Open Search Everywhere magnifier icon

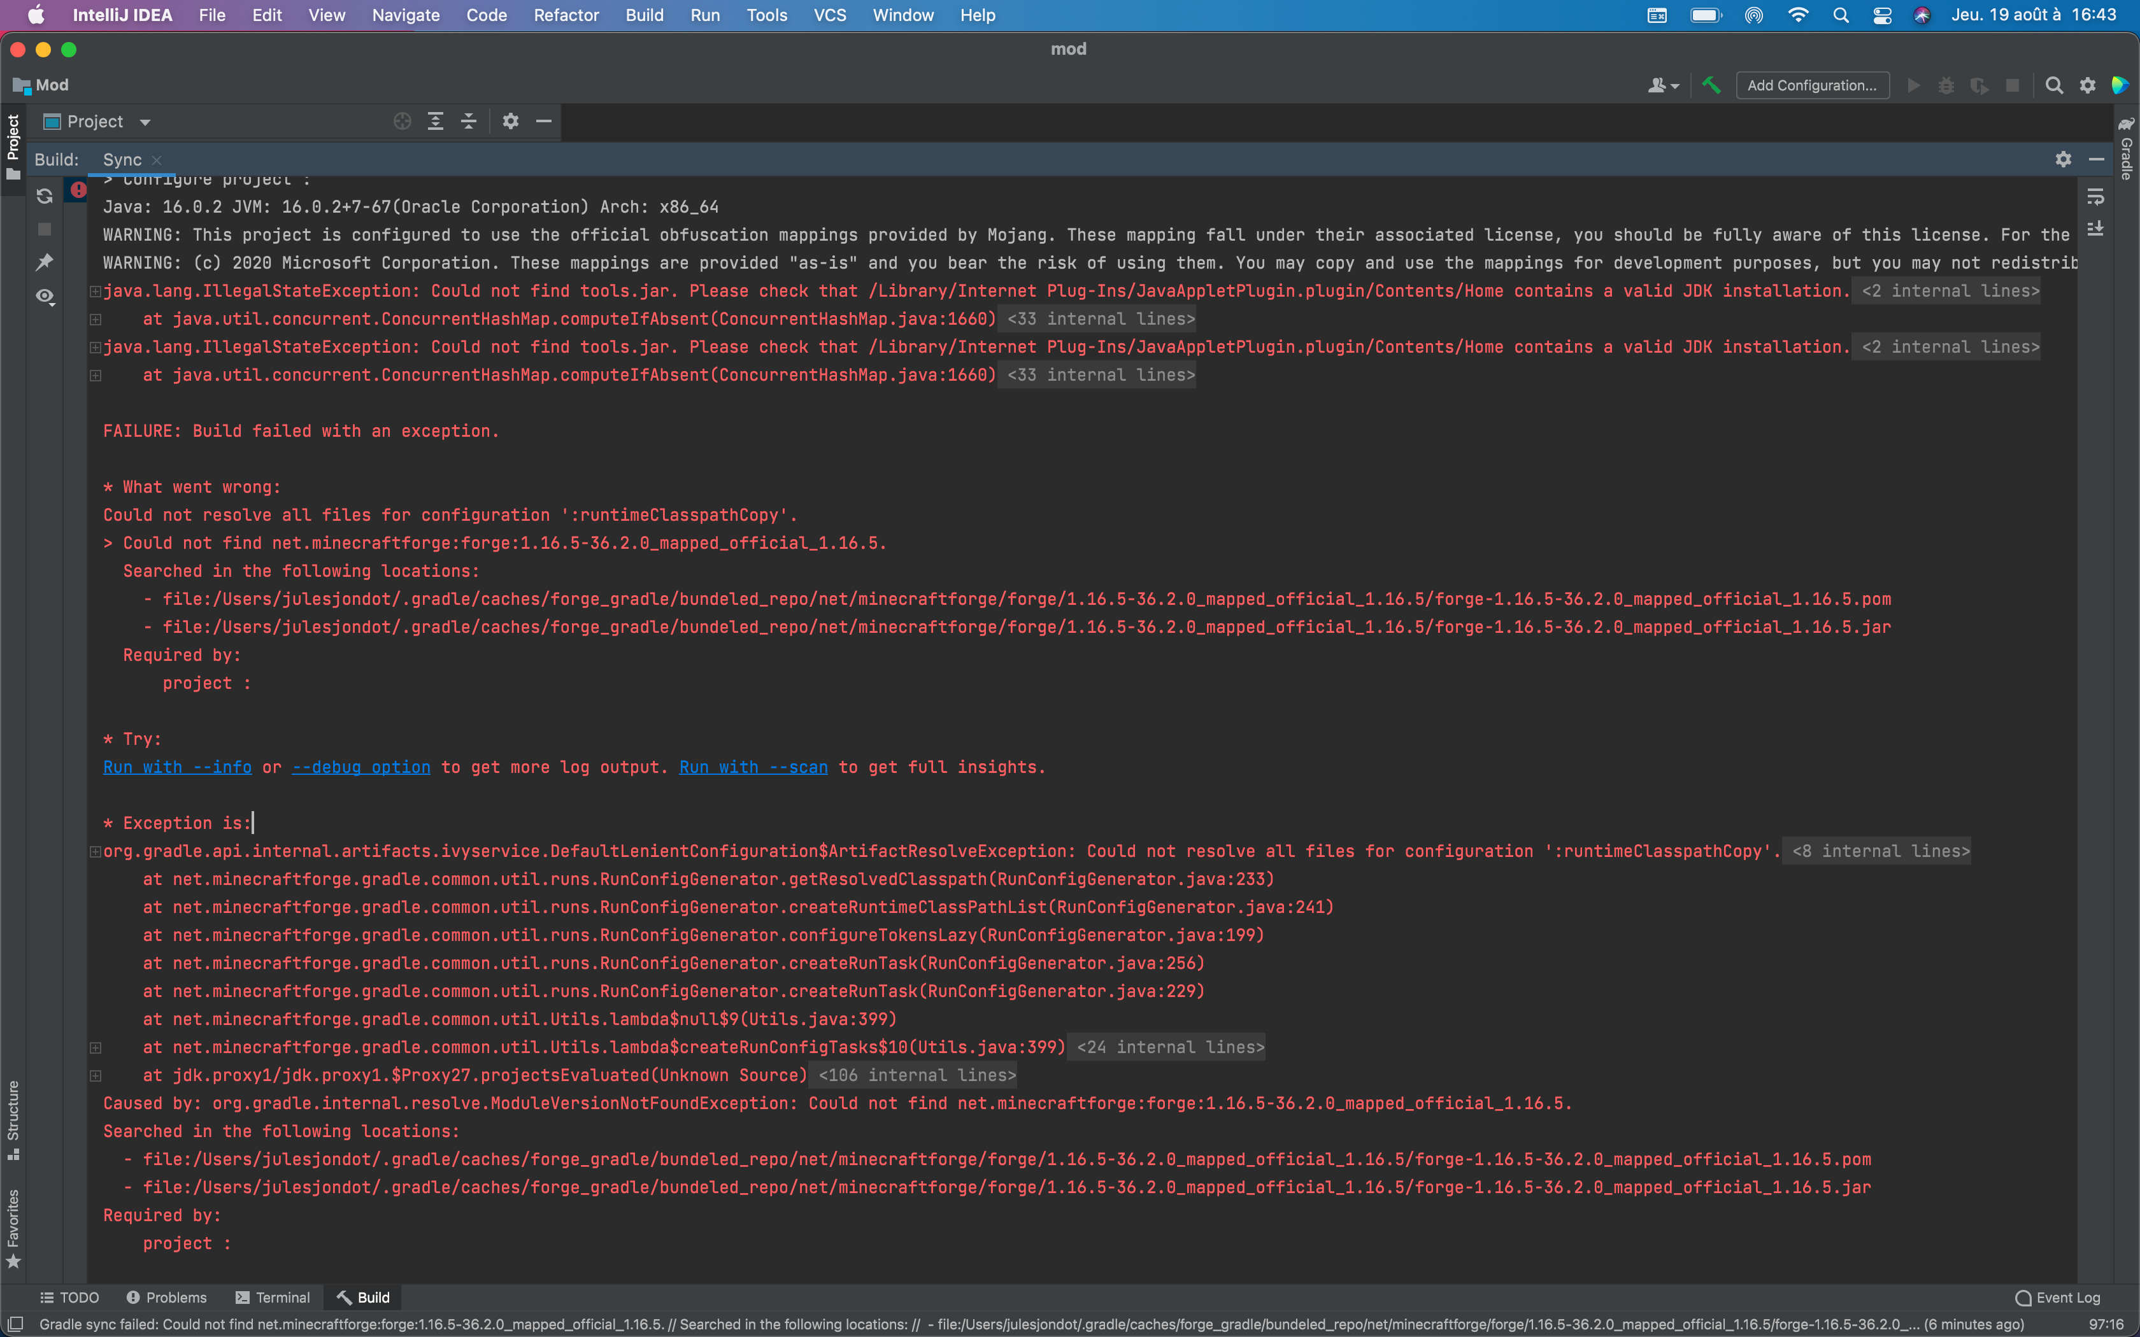click(x=2054, y=85)
